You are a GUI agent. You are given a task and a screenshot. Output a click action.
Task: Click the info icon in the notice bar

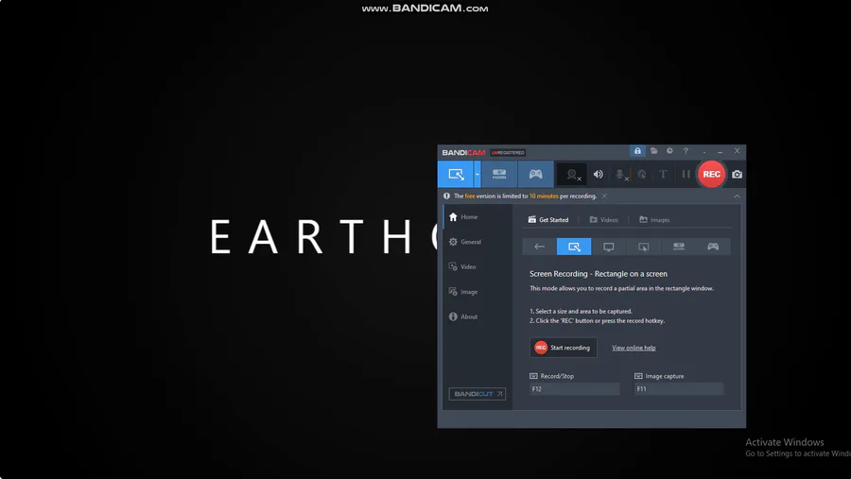pyautogui.click(x=446, y=196)
